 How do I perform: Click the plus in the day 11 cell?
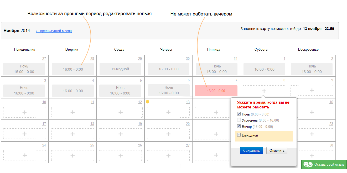72,112
